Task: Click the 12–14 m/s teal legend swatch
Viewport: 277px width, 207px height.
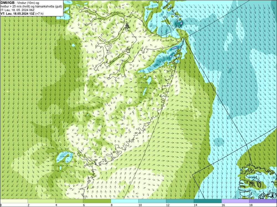Action: pos(180,201)
